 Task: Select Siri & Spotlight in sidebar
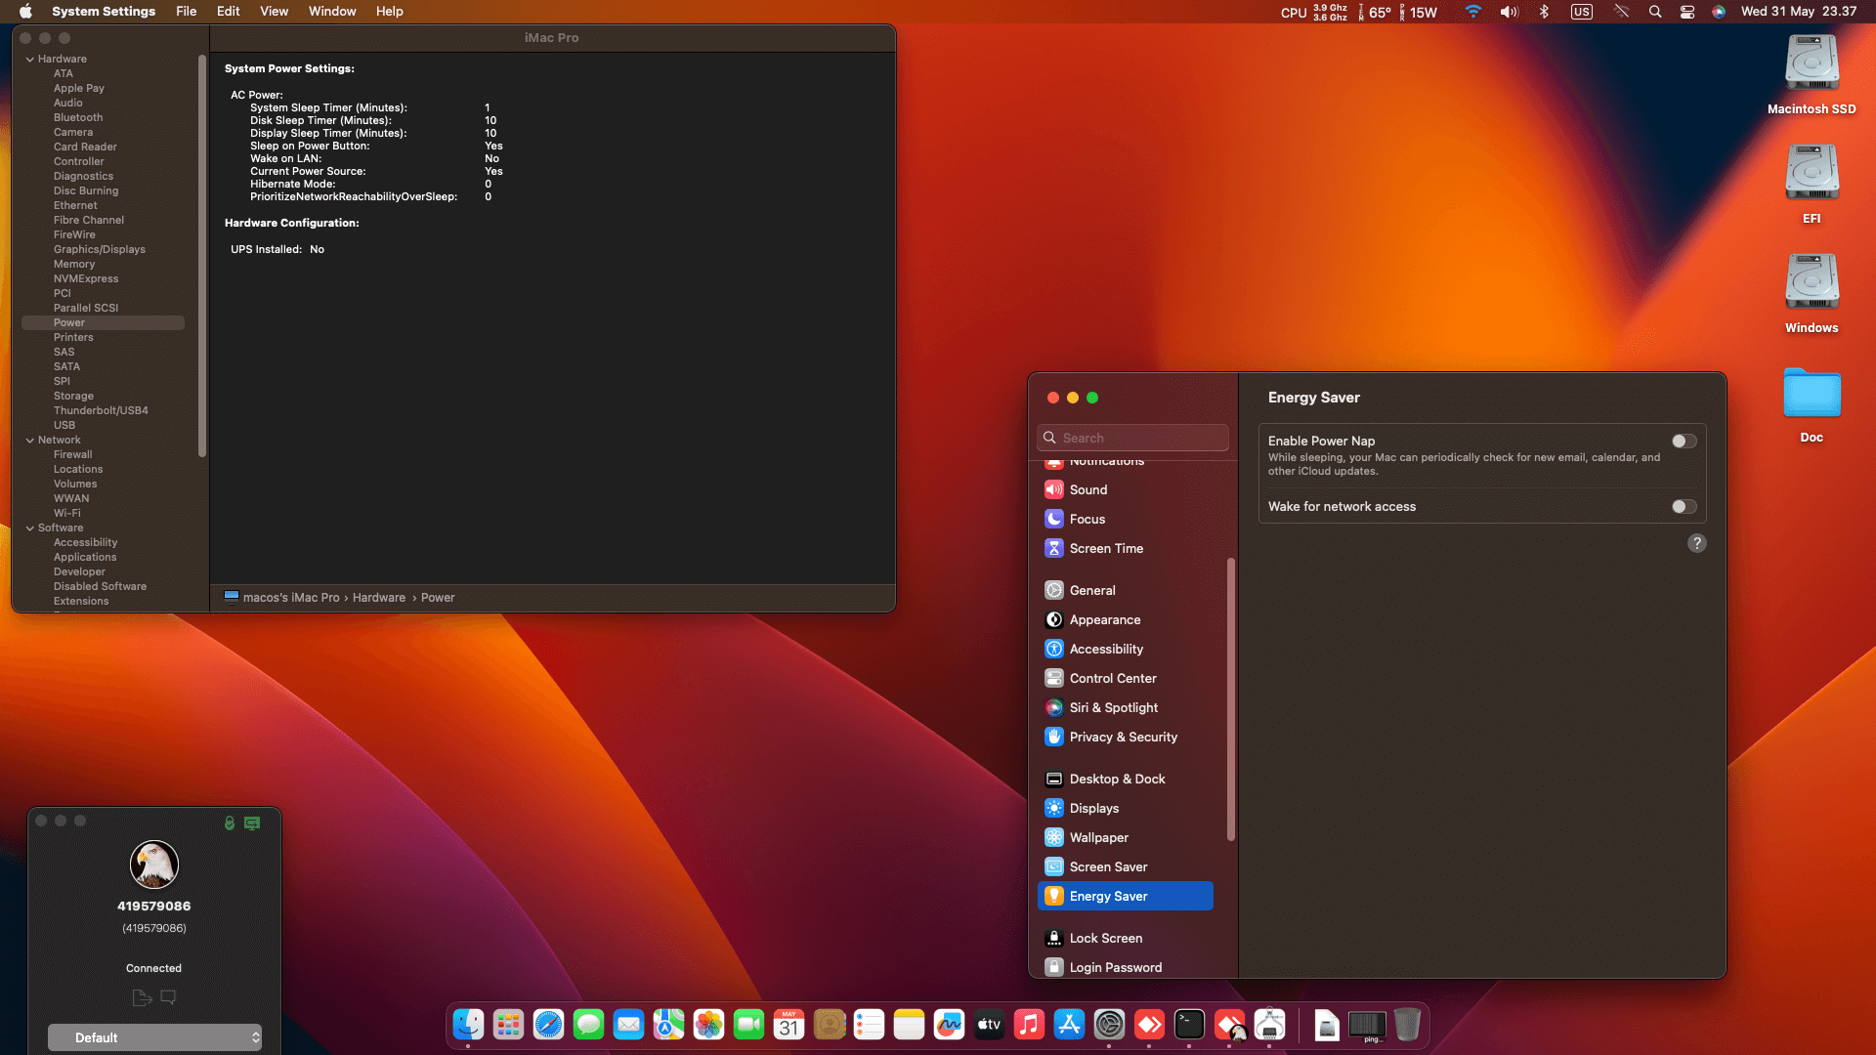pos(1113,707)
